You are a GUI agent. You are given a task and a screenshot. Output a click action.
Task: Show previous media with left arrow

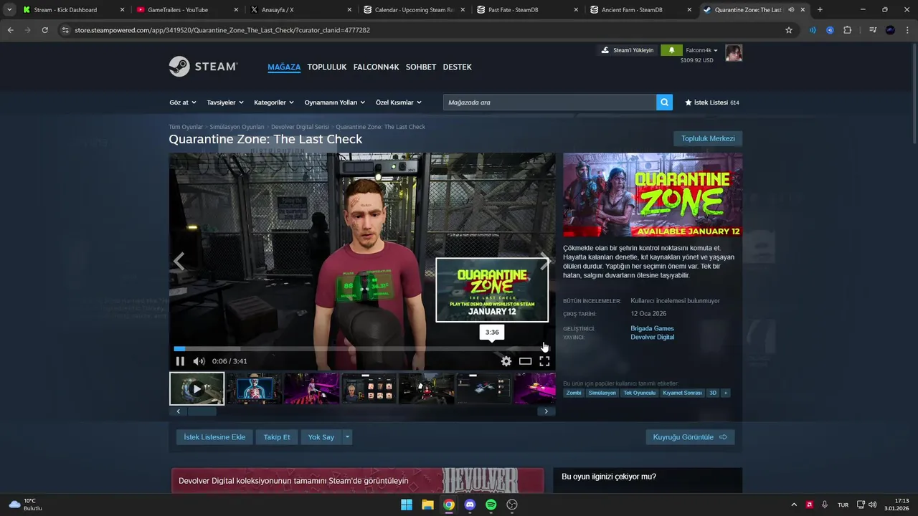179,262
